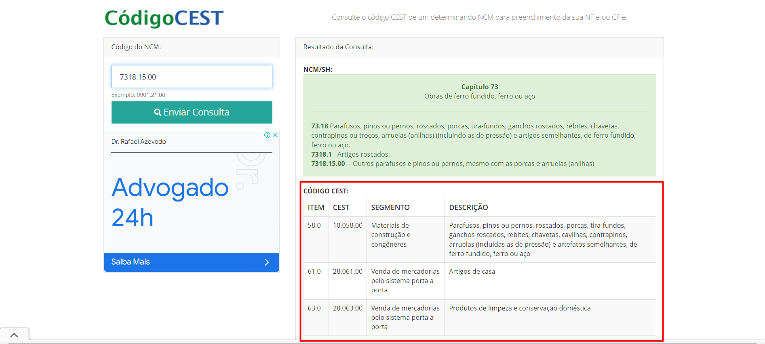Click the 'Exemplo: 0901.21.00' hint text

click(138, 95)
